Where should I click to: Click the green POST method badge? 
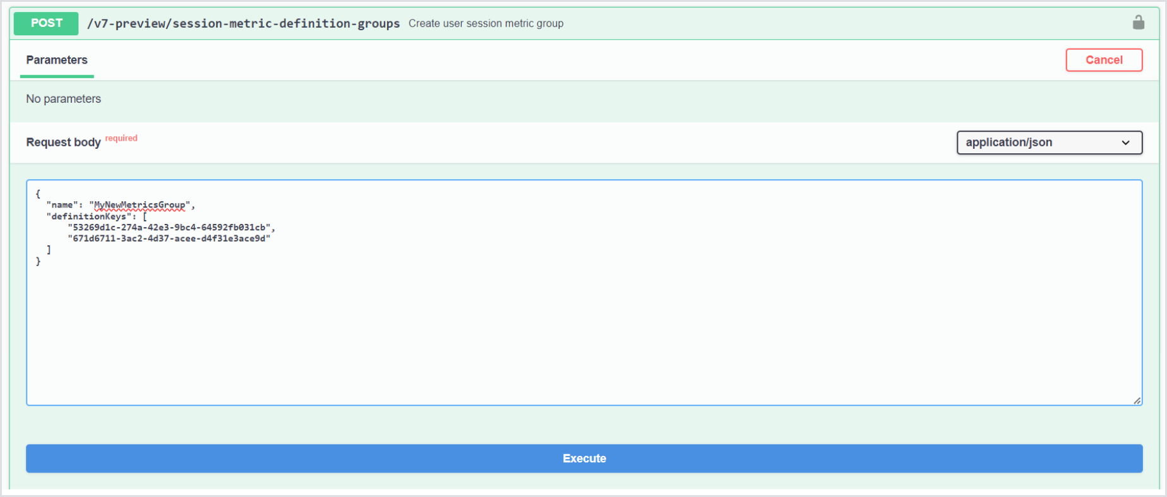[x=46, y=23]
